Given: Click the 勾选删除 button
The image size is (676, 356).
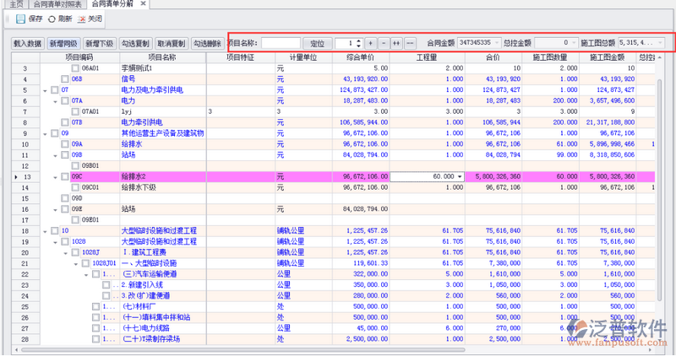Looking at the screenshot, I should (206, 43).
